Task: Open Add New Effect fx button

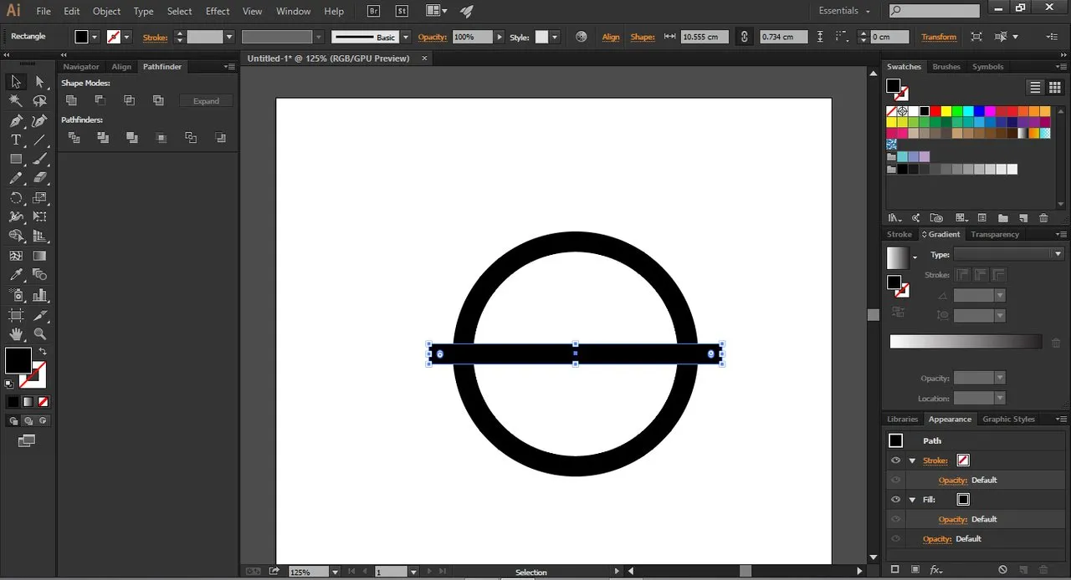Action: [x=937, y=570]
